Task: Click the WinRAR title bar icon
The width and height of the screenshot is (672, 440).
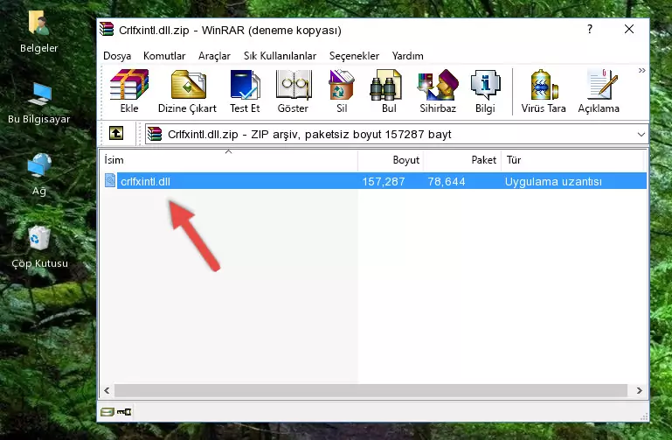Action: pos(107,29)
